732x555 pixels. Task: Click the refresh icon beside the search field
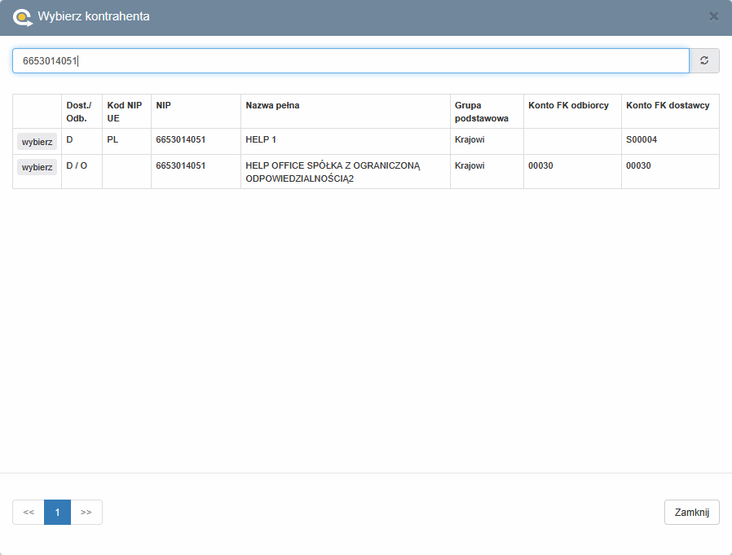(704, 60)
